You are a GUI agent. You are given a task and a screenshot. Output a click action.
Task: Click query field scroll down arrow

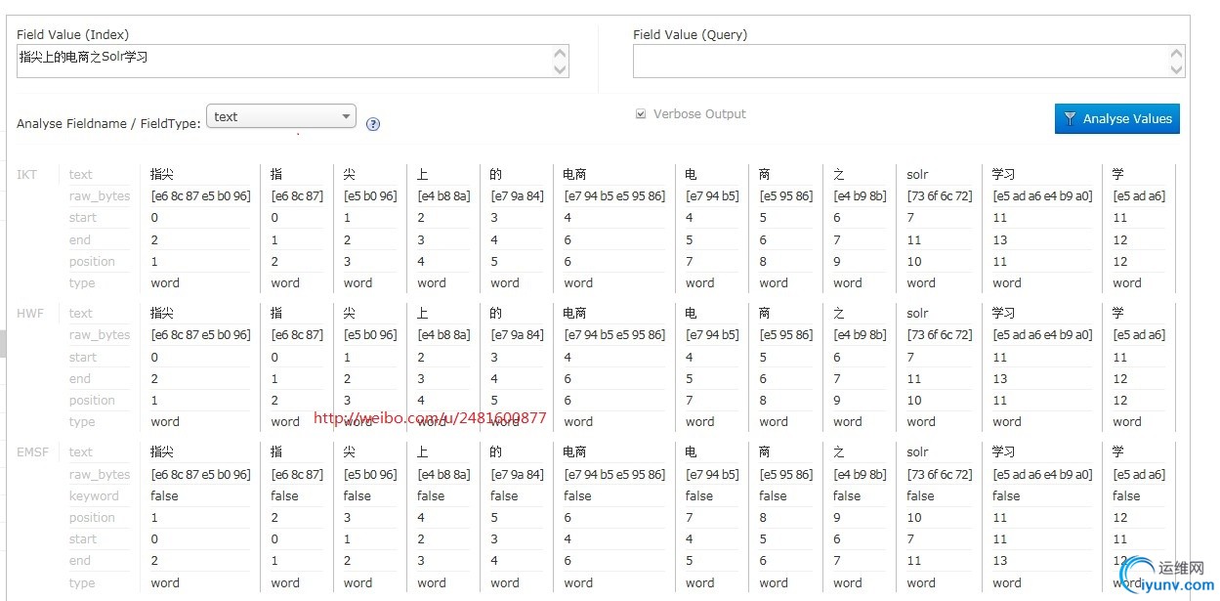[x=1176, y=69]
